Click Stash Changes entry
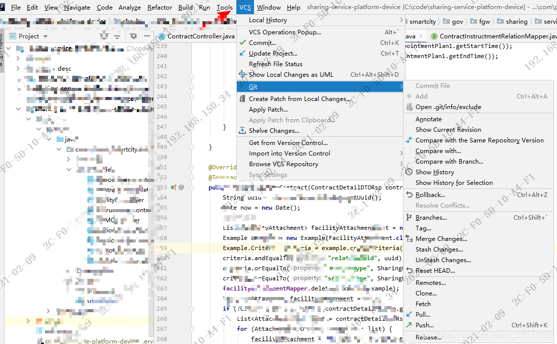This screenshot has height=344, width=557. 480,250
